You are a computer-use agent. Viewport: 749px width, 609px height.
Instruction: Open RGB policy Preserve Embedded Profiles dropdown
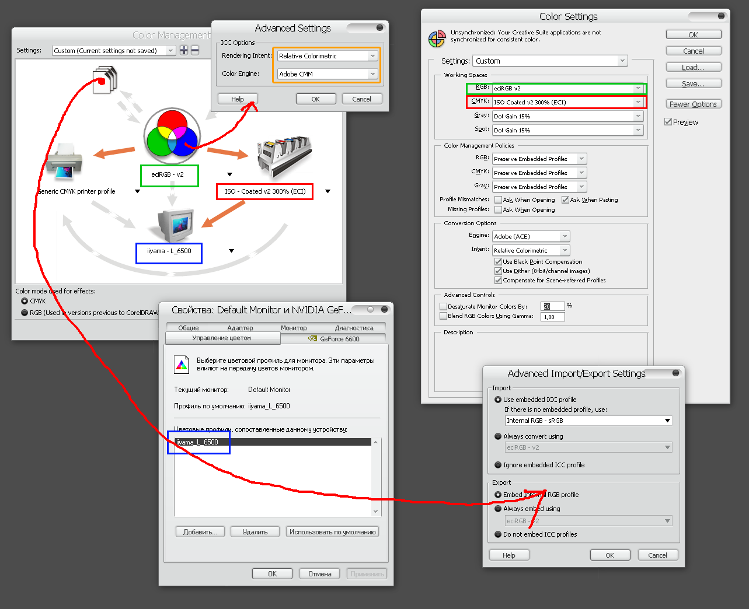[539, 159]
